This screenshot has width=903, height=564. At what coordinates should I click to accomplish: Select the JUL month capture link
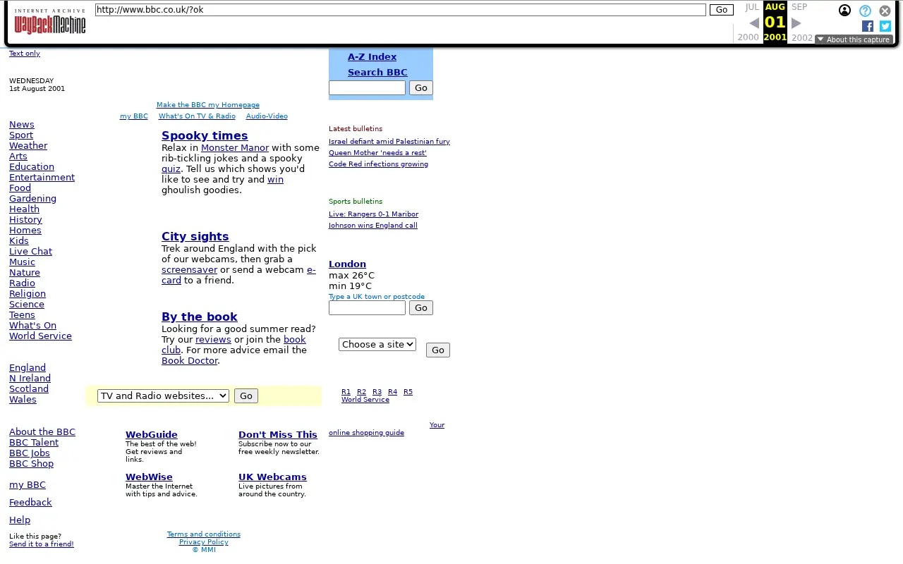click(752, 7)
